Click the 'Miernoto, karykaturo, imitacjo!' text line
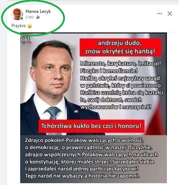Screen dimensions: 179x185 (121, 64)
